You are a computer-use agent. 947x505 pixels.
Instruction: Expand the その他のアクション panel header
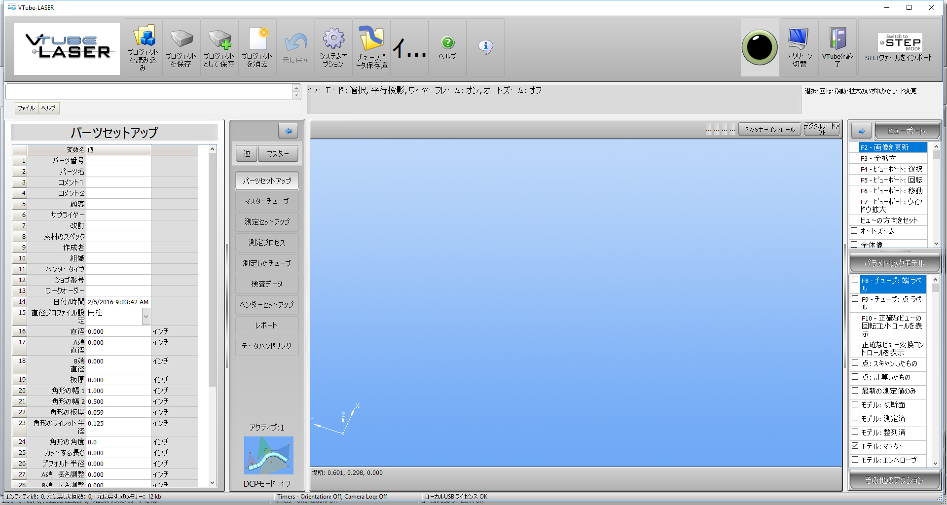pyautogui.click(x=894, y=480)
